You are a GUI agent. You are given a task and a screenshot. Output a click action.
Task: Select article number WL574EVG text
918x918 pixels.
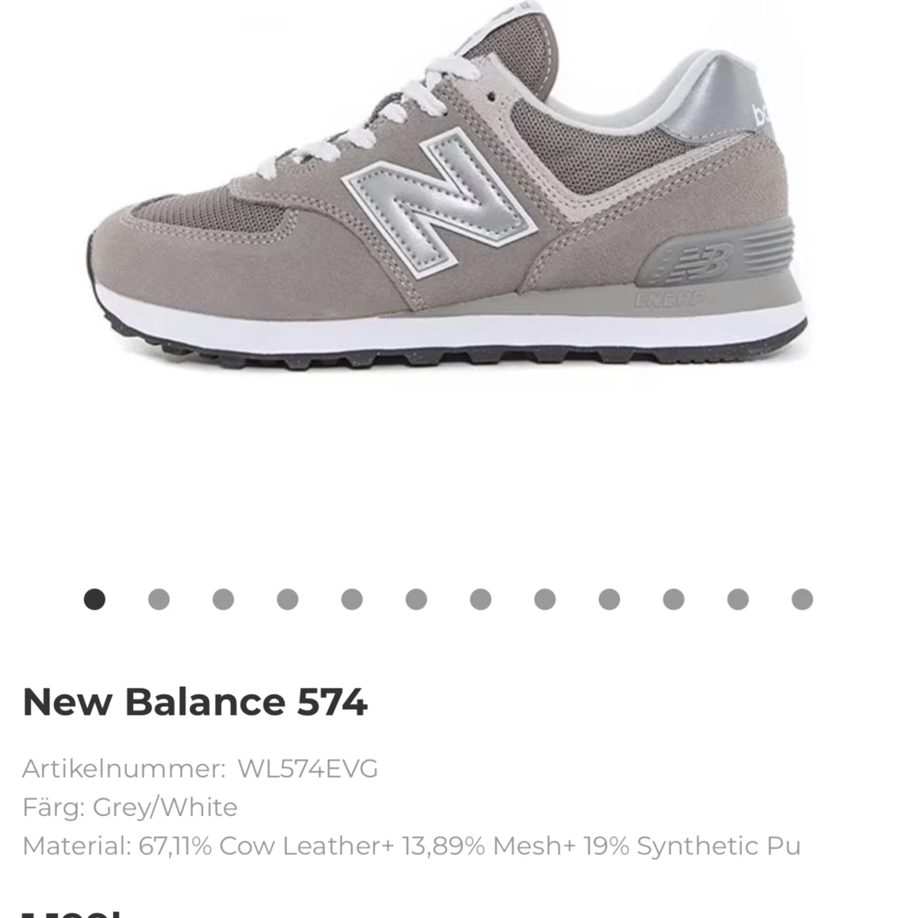click(308, 769)
